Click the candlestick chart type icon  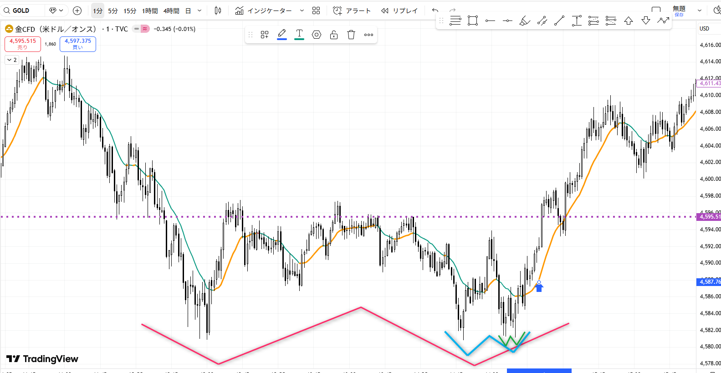(x=218, y=10)
